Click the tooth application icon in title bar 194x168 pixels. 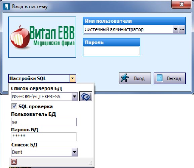coord(6,6)
